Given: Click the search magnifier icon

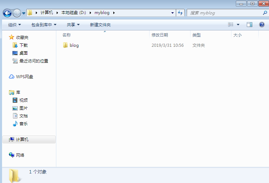Looking at the screenshot, I should click(265, 13).
